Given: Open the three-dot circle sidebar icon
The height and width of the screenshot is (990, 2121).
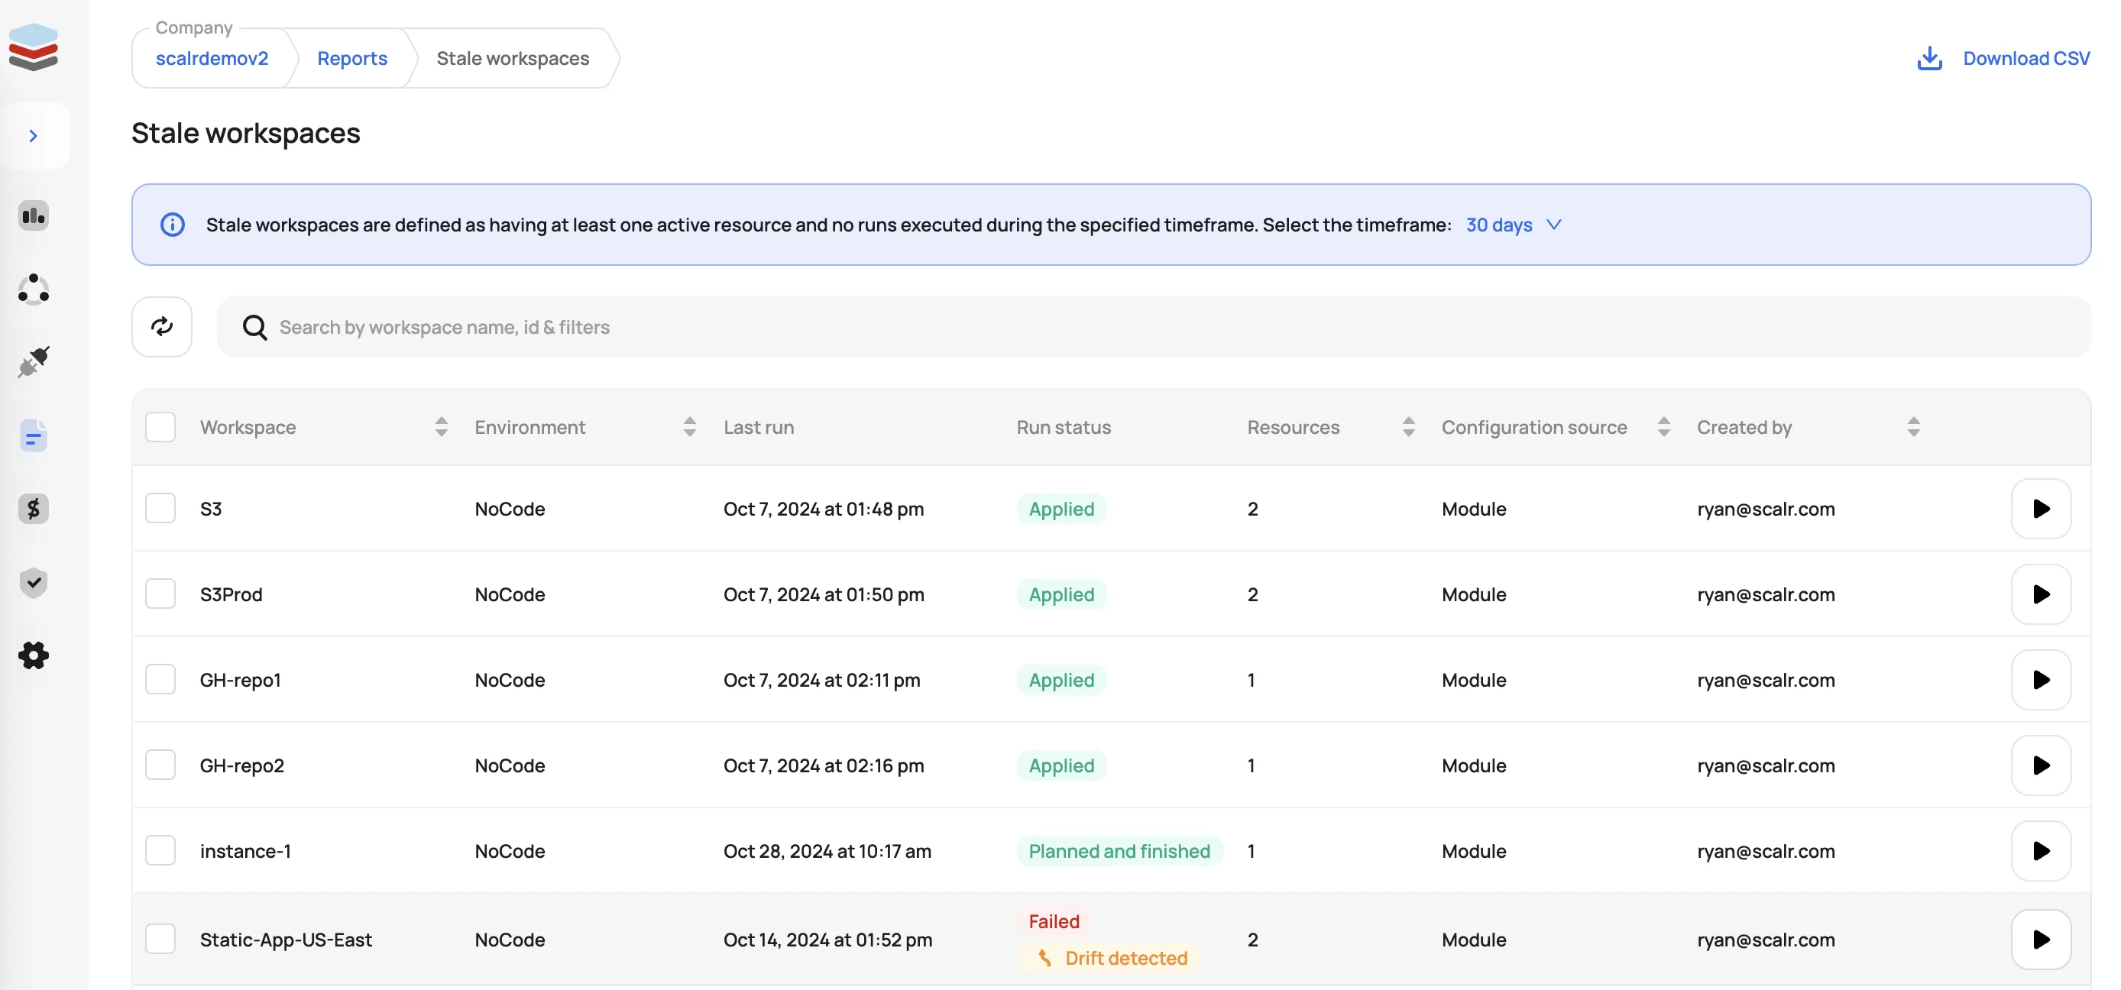Looking at the screenshot, I should pos(34,289).
